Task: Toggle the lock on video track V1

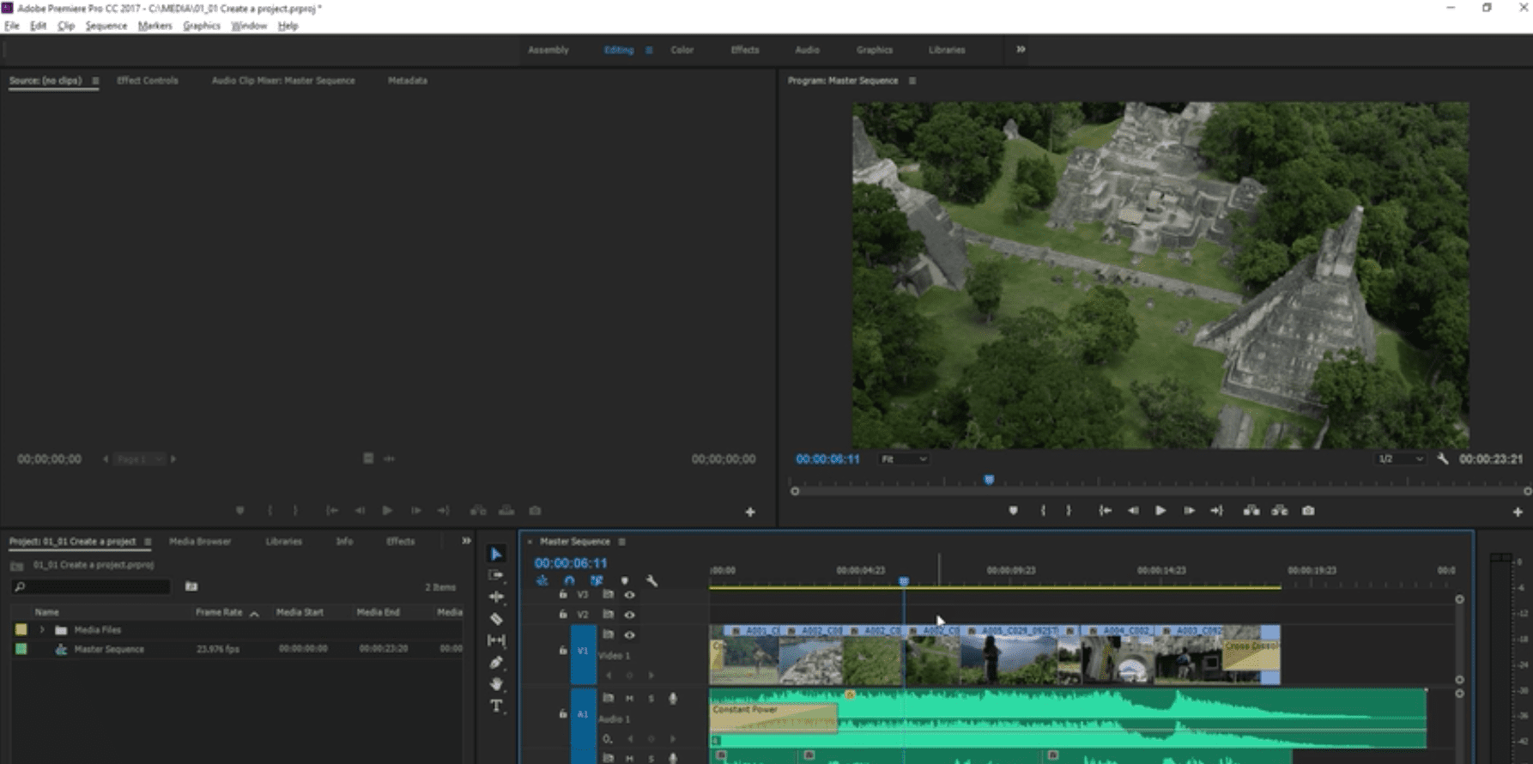Action: point(563,651)
